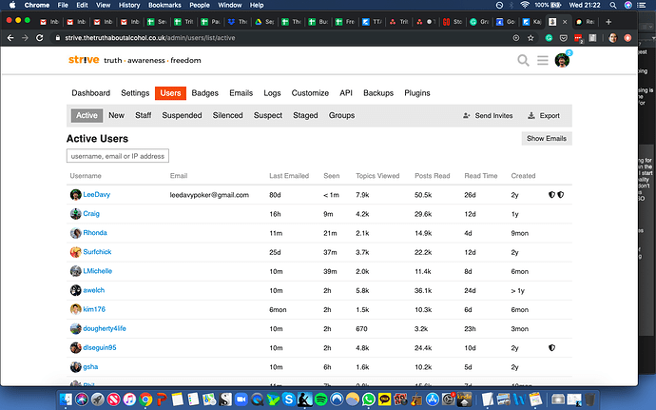656x410 pixels.
Task: Reload the page with the refresh icon
Action: pyautogui.click(x=40, y=38)
